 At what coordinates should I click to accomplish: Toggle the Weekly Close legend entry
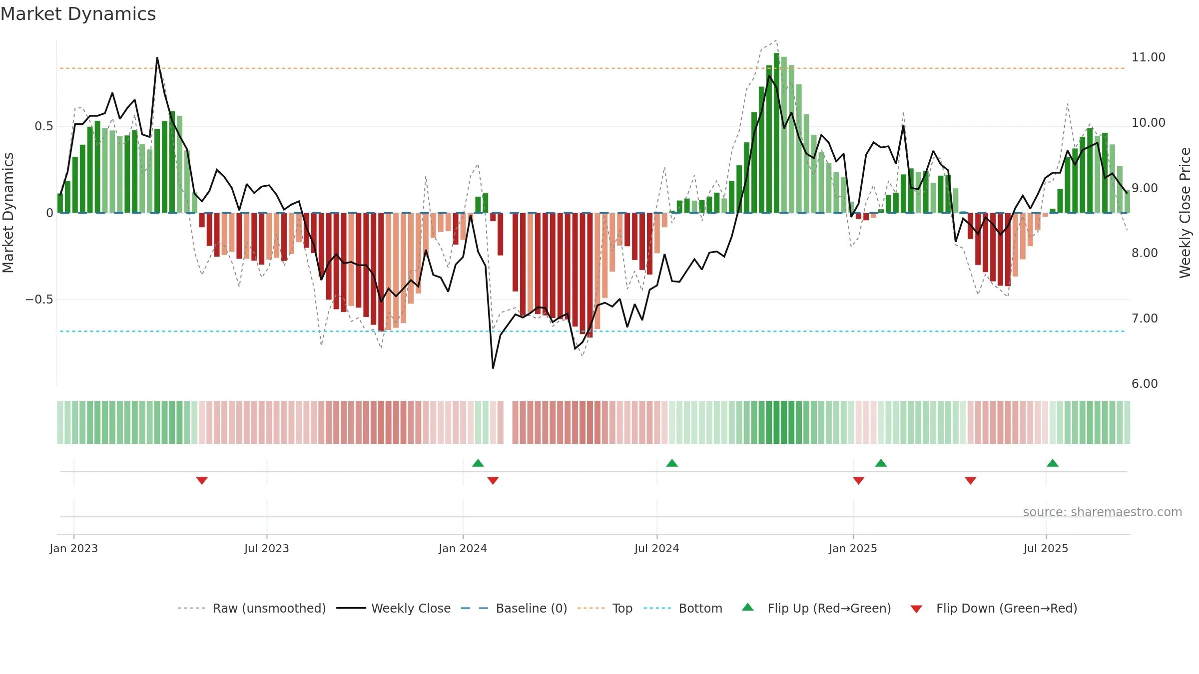click(x=394, y=608)
